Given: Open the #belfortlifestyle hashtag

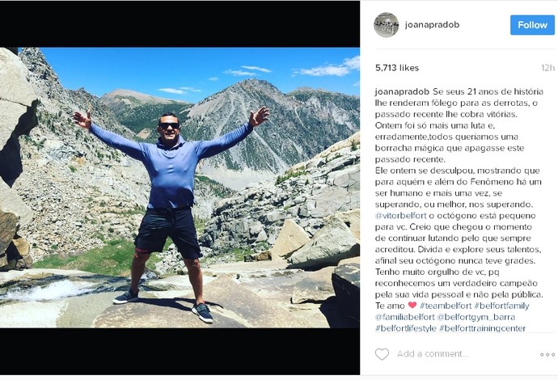Looking at the screenshot, I should [x=406, y=328].
